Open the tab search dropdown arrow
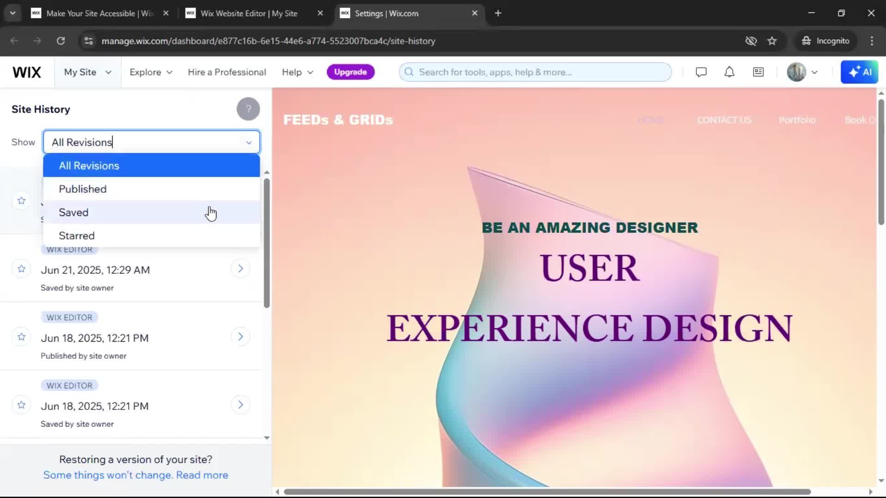Image resolution: width=886 pixels, height=498 pixels. (x=12, y=13)
